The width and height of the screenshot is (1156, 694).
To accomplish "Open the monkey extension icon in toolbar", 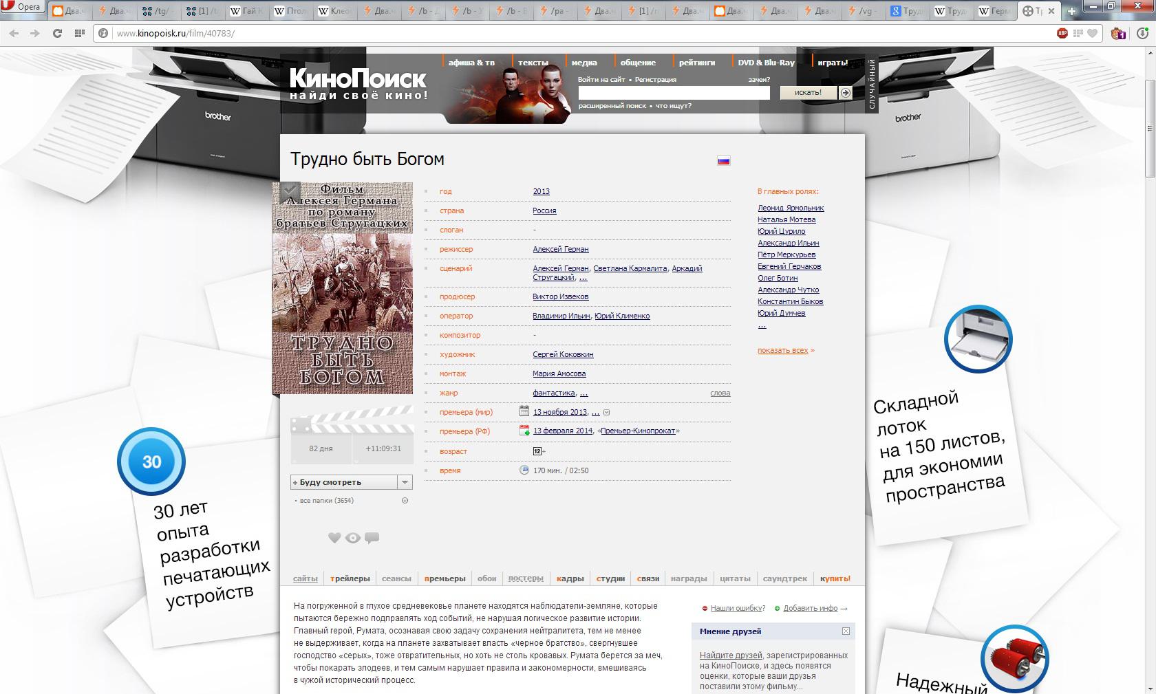I will coord(1118,33).
